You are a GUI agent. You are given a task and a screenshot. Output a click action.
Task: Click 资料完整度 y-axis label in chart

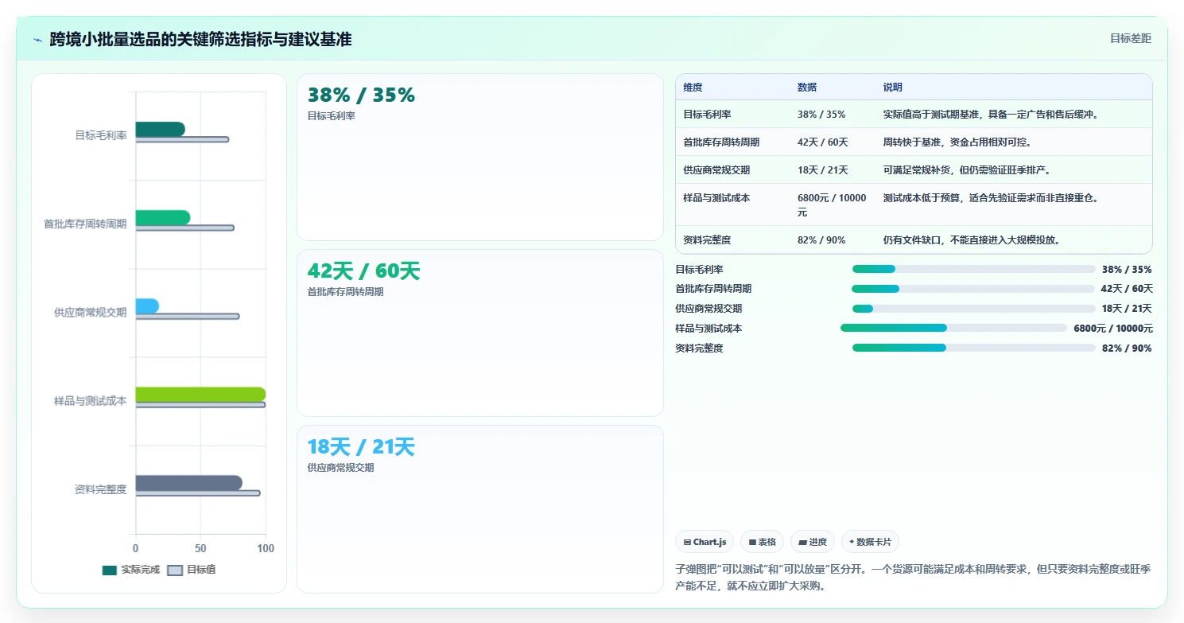[x=101, y=489]
